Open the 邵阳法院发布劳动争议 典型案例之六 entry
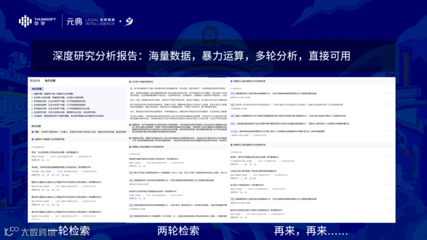The image size is (427, 240). (x=178, y=205)
